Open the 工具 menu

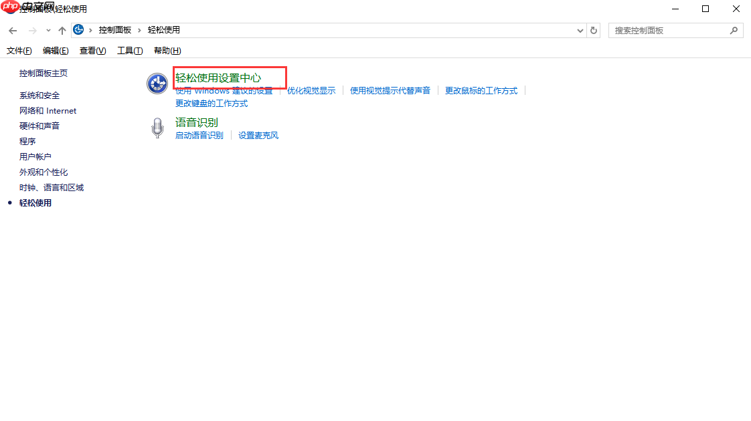pos(129,50)
